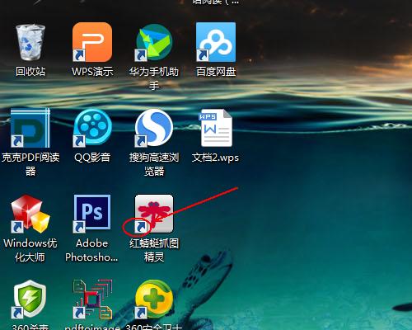Select the 文档2.wps document file

216,128
